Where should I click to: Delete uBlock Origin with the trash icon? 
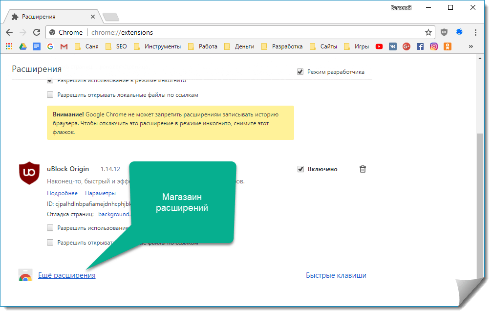click(363, 169)
